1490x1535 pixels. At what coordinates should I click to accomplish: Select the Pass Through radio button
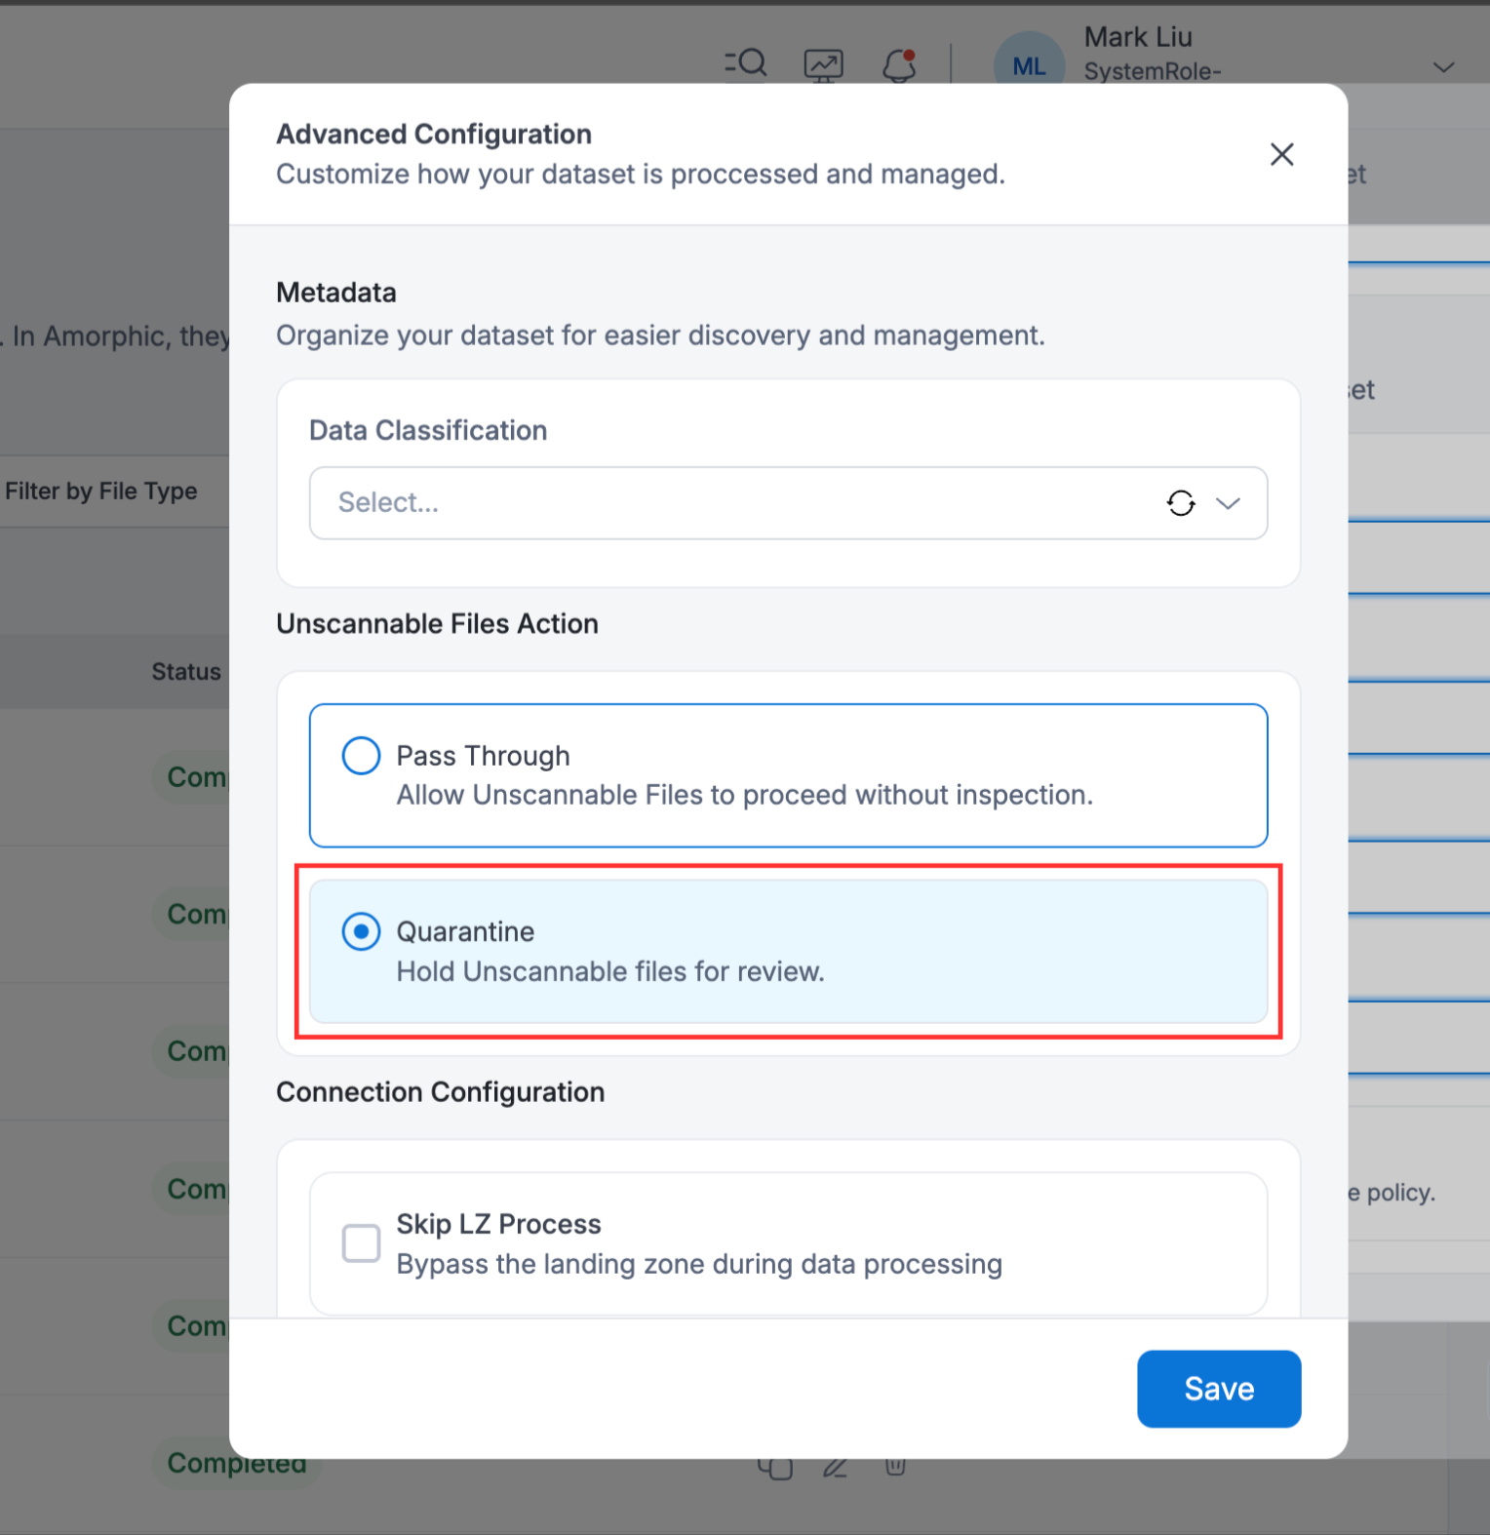point(361,756)
